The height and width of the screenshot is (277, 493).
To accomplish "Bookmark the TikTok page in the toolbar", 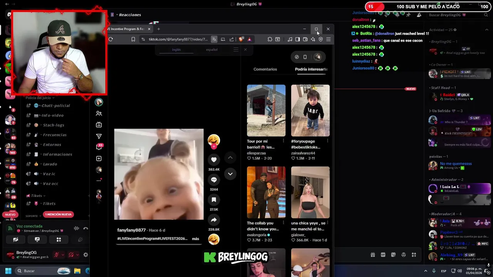I will point(133,39).
